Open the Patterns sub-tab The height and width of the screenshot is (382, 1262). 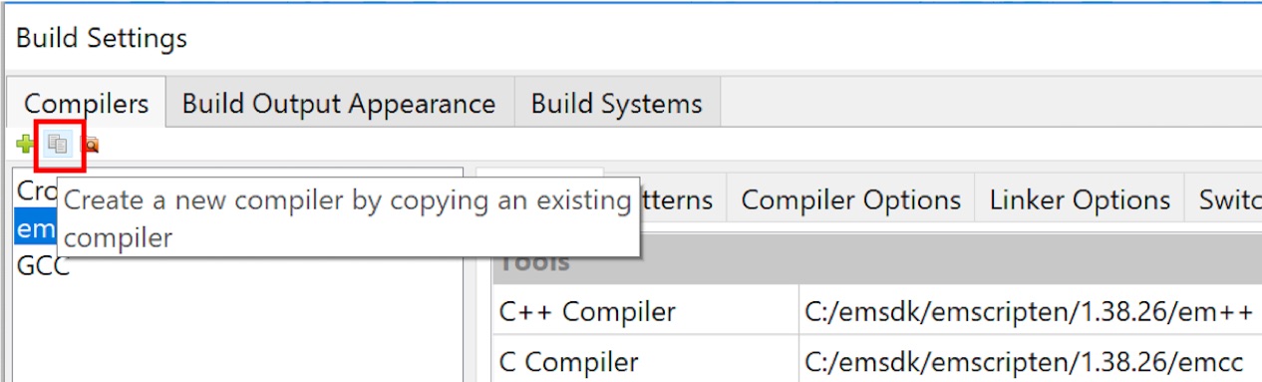coord(678,200)
